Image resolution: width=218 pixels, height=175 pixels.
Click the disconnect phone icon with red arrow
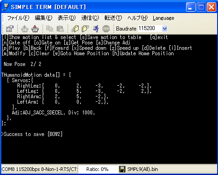coord(35,29)
